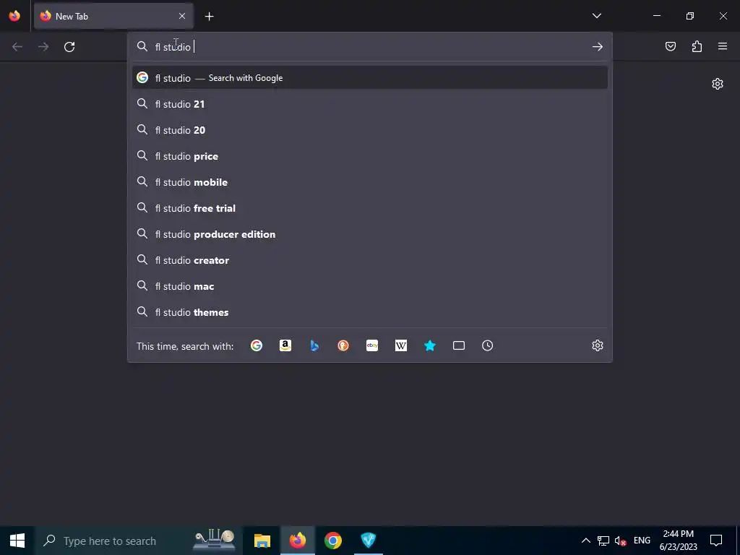The width and height of the screenshot is (740, 555).
Task: Select suggestion 'fl studio free trial'
Action: pyautogui.click(x=370, y=208)
